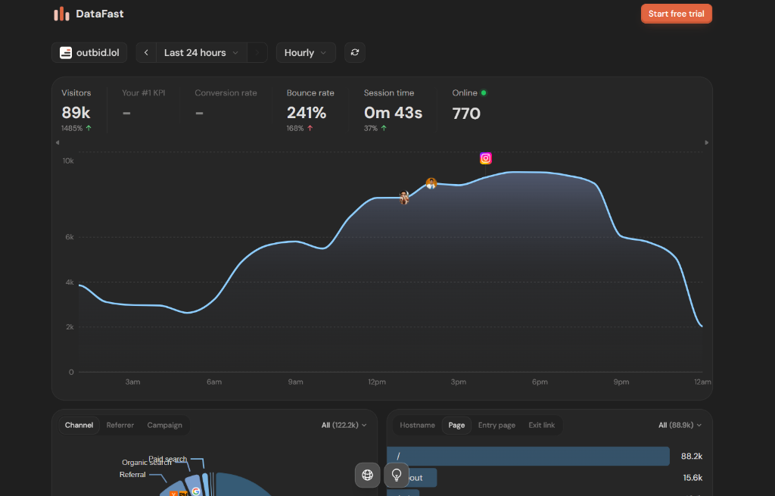
Task: Toggle the Visitors metric on chart
Action: point(76,110)
